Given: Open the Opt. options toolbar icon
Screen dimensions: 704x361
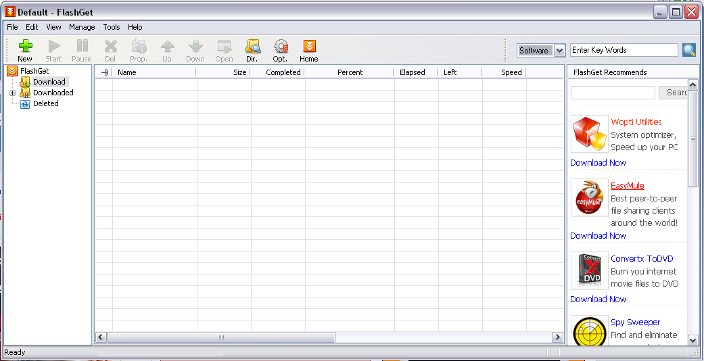Looking at the screenshot, I should (x=281, y=50).
